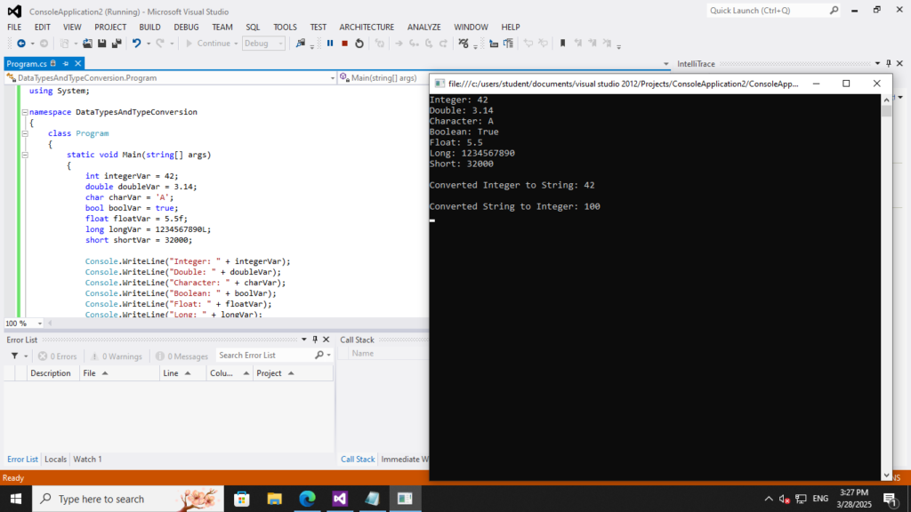
Task: Click the Quick Launch search magnifier icon
Action: tap(834, 11)
